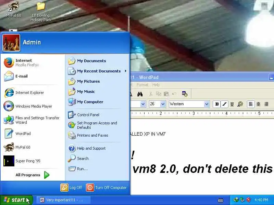Click the Admin chess user picture

click(11, 43)
